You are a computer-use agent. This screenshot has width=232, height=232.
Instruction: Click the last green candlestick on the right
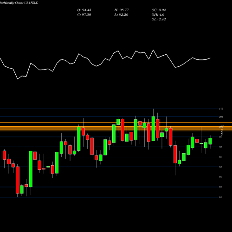point(210,141)
